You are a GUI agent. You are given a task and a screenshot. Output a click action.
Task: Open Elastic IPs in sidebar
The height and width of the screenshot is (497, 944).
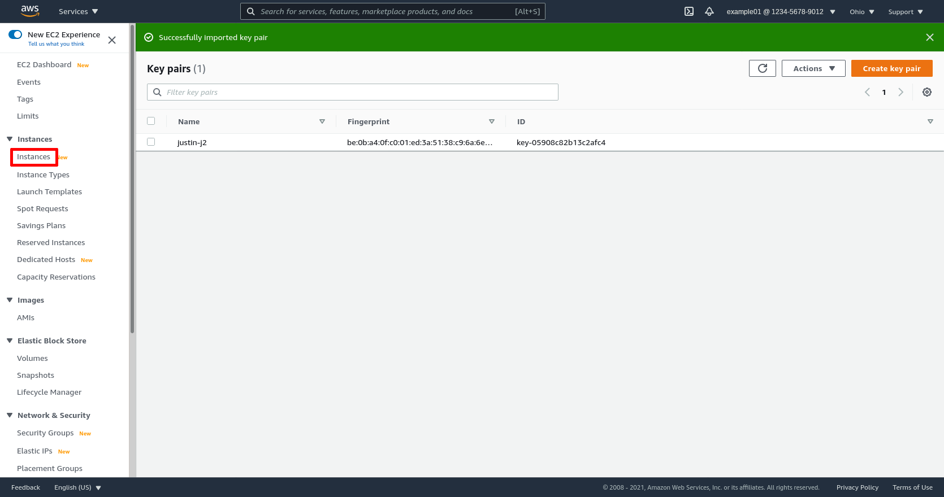pyautogui.click(x=34, y=451)
